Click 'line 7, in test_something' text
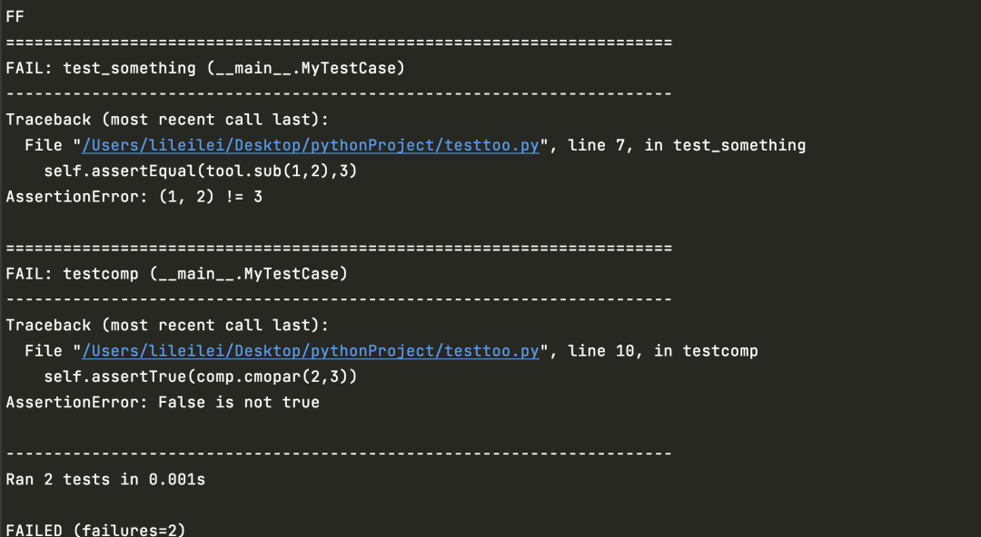The image size is (981, 537). pos(687,145)
